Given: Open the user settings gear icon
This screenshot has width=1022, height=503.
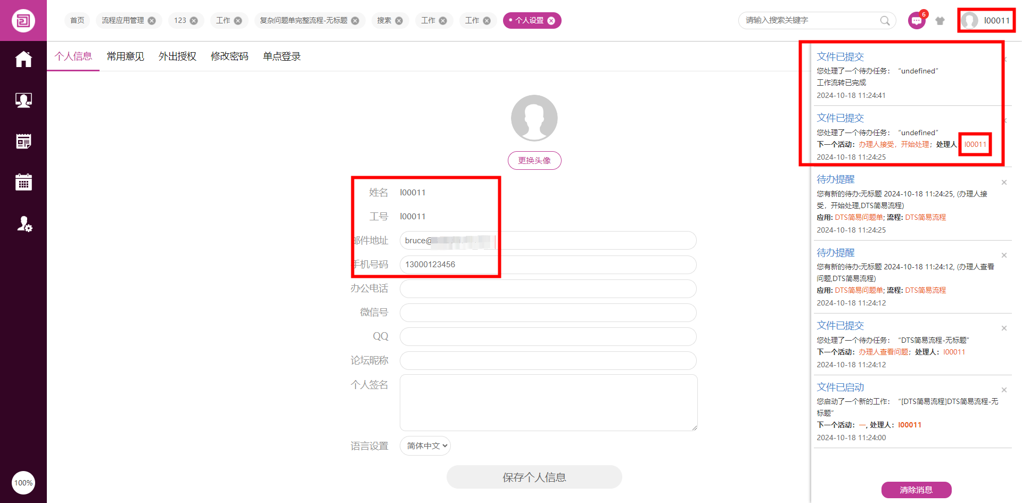Looking at the screenshot, I should [x=24, y=224].
